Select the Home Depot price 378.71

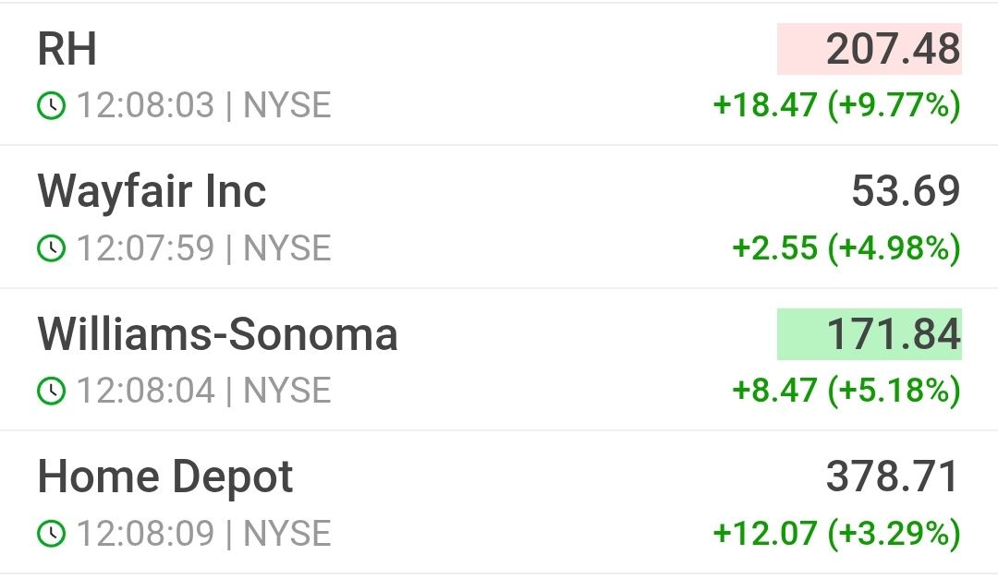click(x=893, y=476)
